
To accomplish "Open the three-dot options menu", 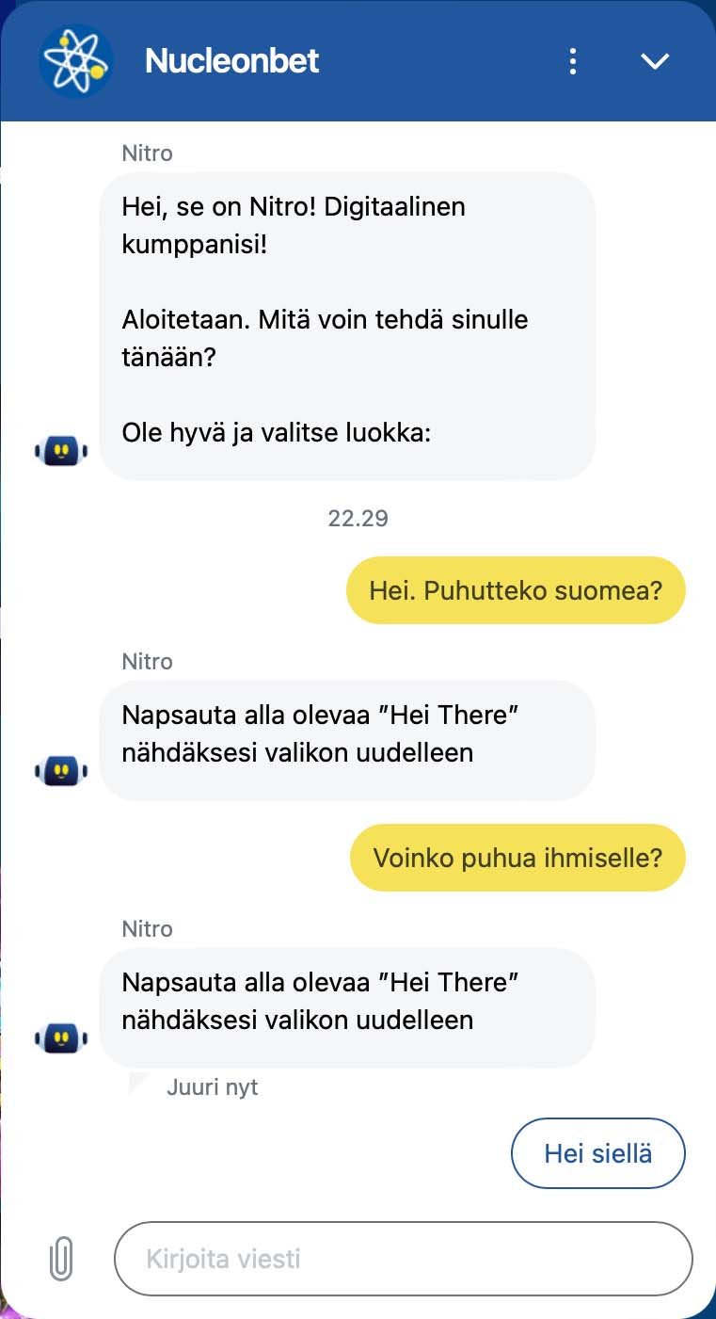I will 572,61.
